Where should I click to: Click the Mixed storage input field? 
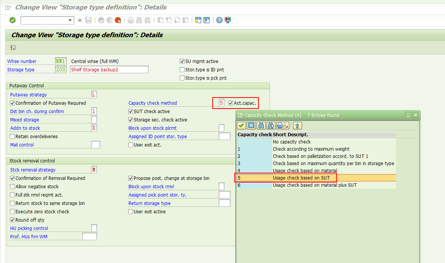click(x=94, y=120)
